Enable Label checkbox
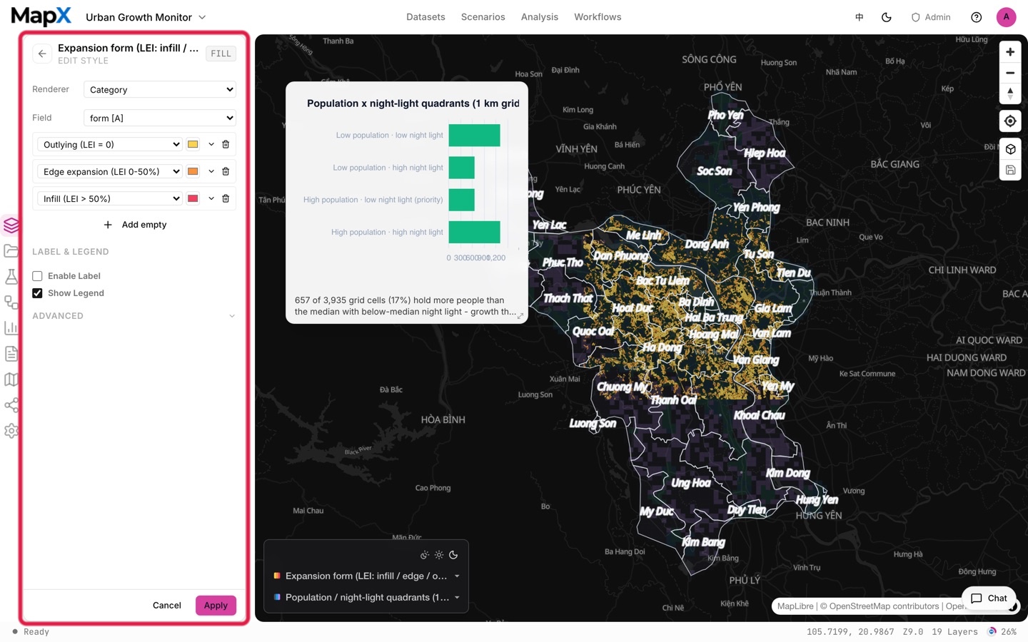The width and height of the screenshot is (1028, 642). pyautogui.click(x=37, y=276)
